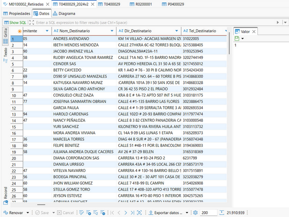This screenshot has height=217, width=289.
Task: Switch to the Propiedades tab
Action: tap(17, 14)
